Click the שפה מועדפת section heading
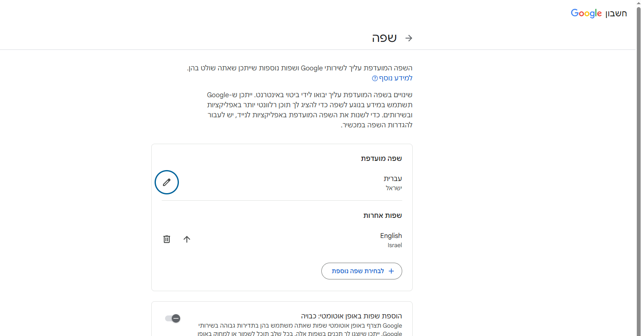The width and height of the screenshot is (641, 336). [x=381, y=158]
